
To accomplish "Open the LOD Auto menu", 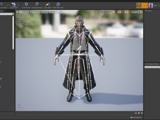I will [x=52, y=12].
